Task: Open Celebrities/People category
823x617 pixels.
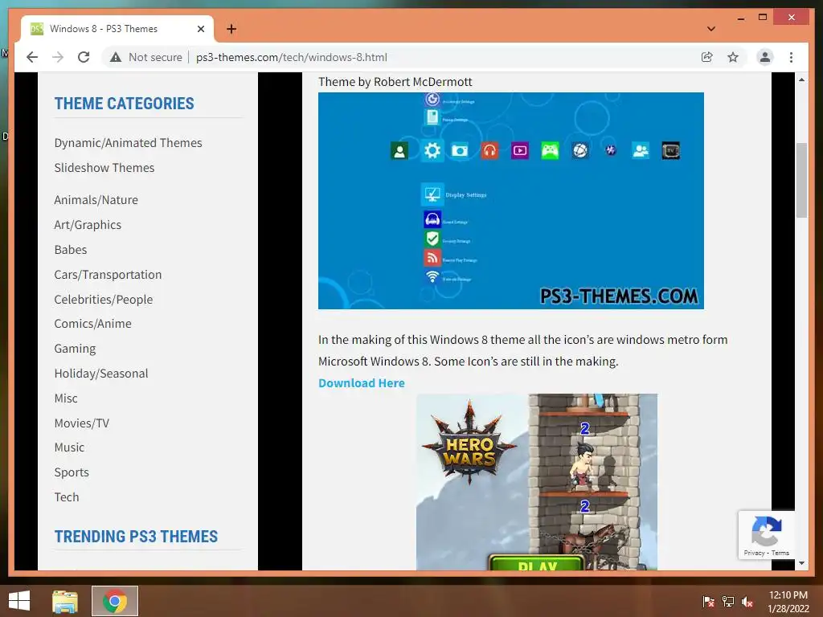Action: 104,299
